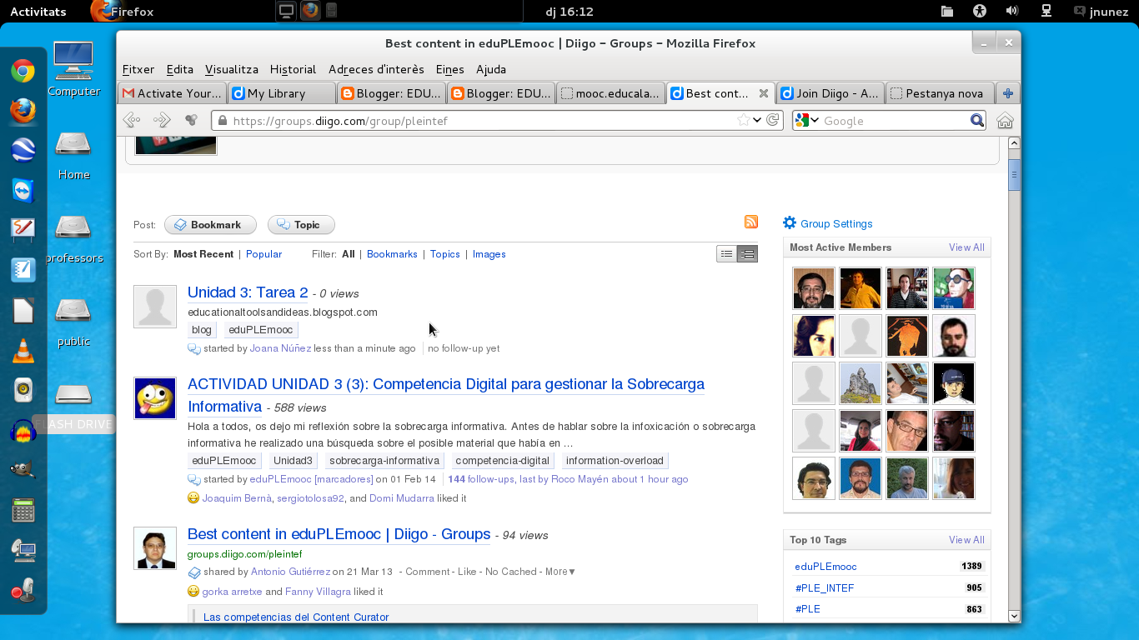Open the professors drive desktop icon

pyautogui.click(x=73, y=237)
